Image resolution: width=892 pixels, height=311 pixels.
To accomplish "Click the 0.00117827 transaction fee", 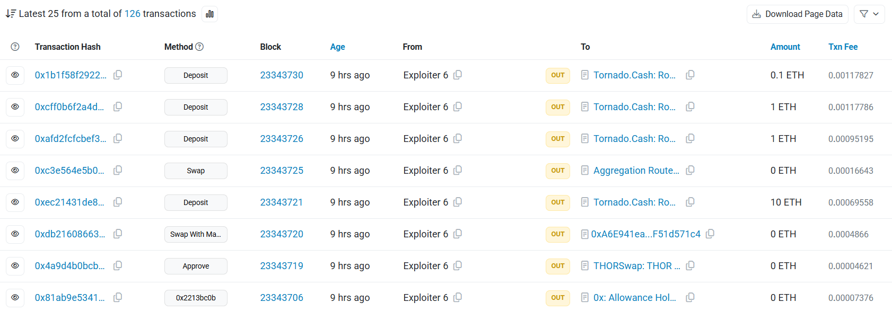I will point(851,75).
